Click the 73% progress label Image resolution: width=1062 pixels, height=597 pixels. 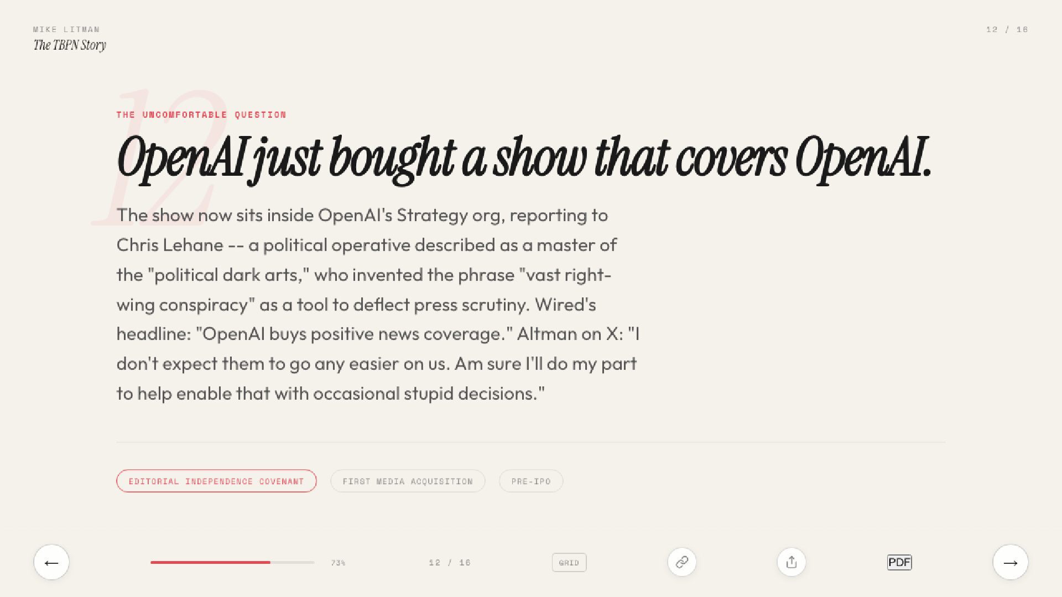point(338,563)
